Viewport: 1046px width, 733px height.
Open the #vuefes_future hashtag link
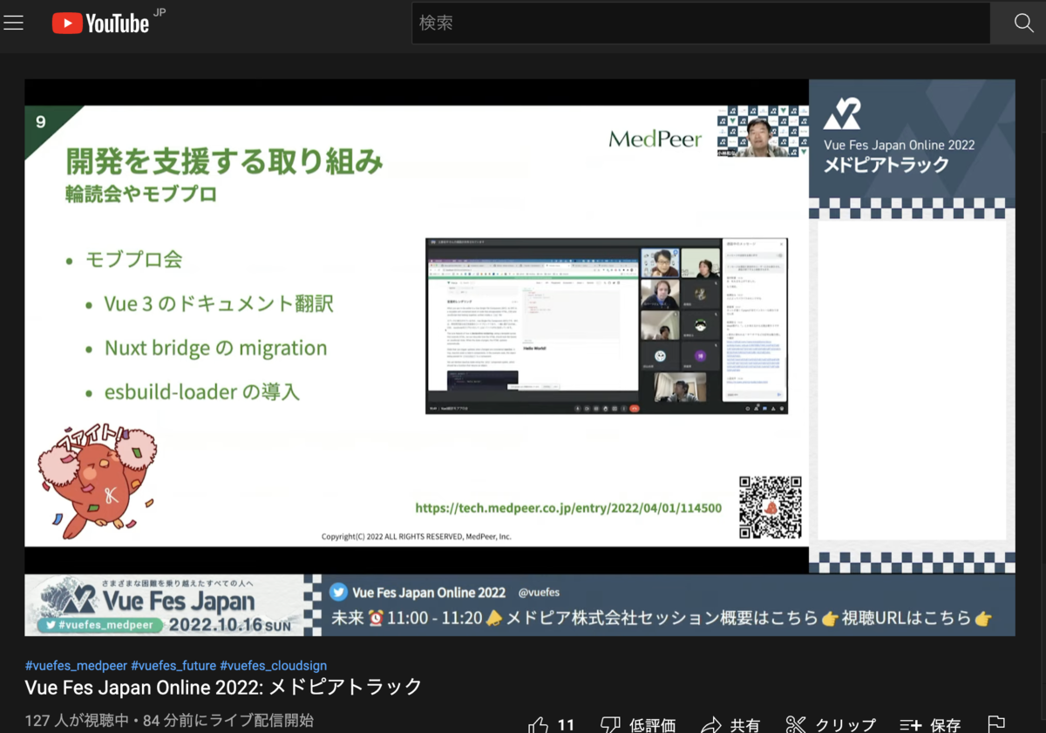(173, 666)
